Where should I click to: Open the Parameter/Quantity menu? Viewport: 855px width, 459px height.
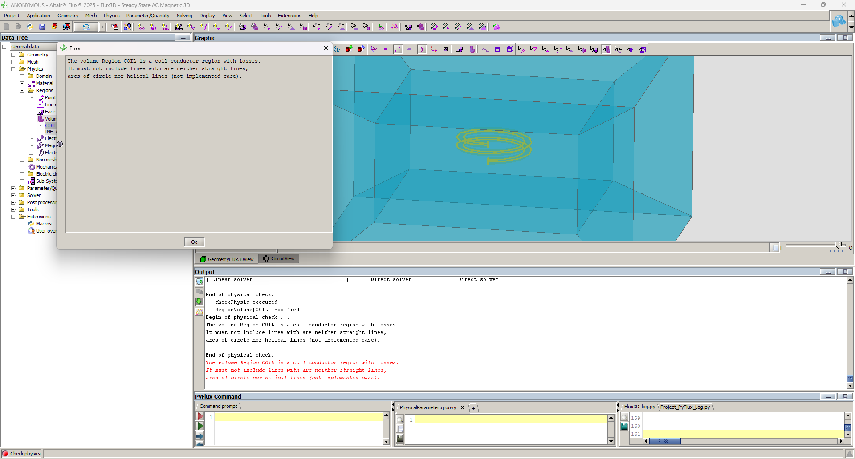tap(148, 16)
